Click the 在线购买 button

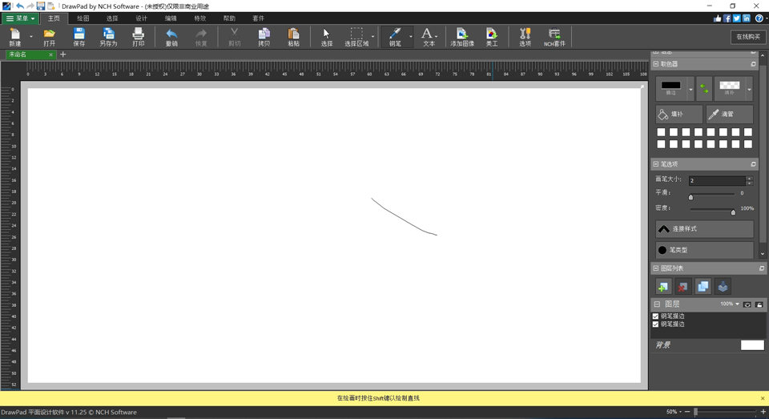point(748,37)
